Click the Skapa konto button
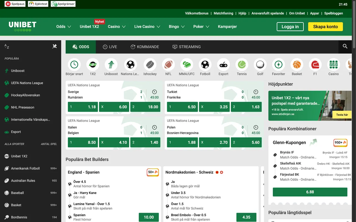 pyautogui.click(x=325, y=27)
